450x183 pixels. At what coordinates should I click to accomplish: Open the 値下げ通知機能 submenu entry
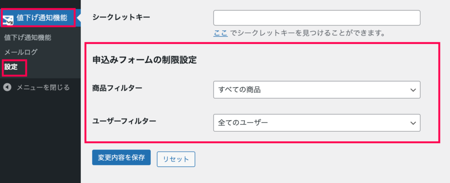28,37
